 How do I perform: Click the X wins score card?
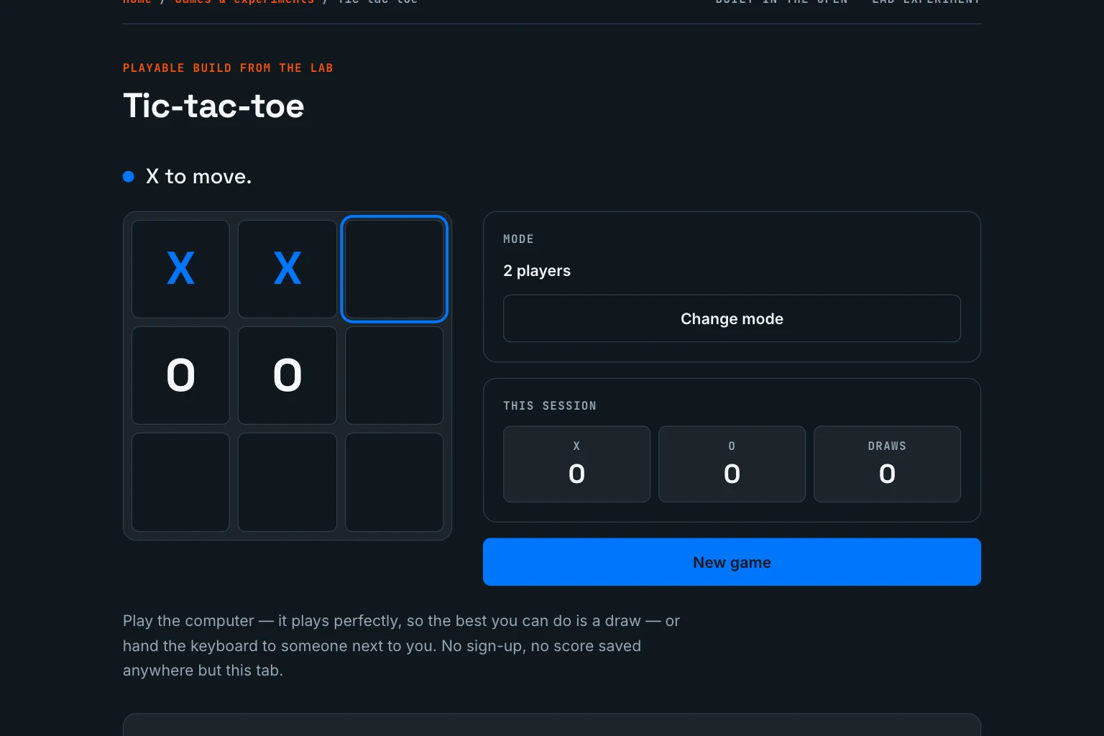click(576, 464)
